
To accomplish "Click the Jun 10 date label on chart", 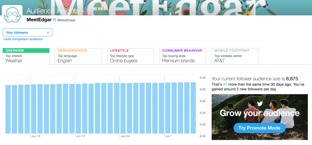I will [x=36, y=136].
